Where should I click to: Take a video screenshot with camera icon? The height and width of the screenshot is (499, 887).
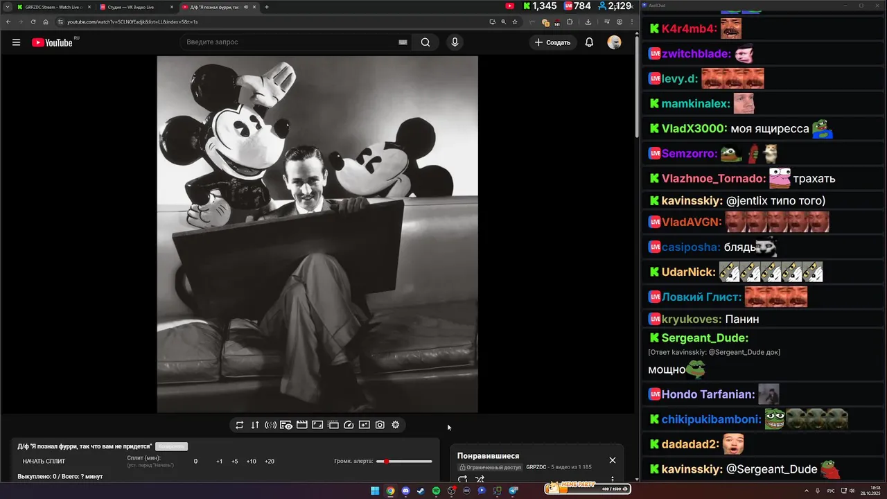point(380,425)
